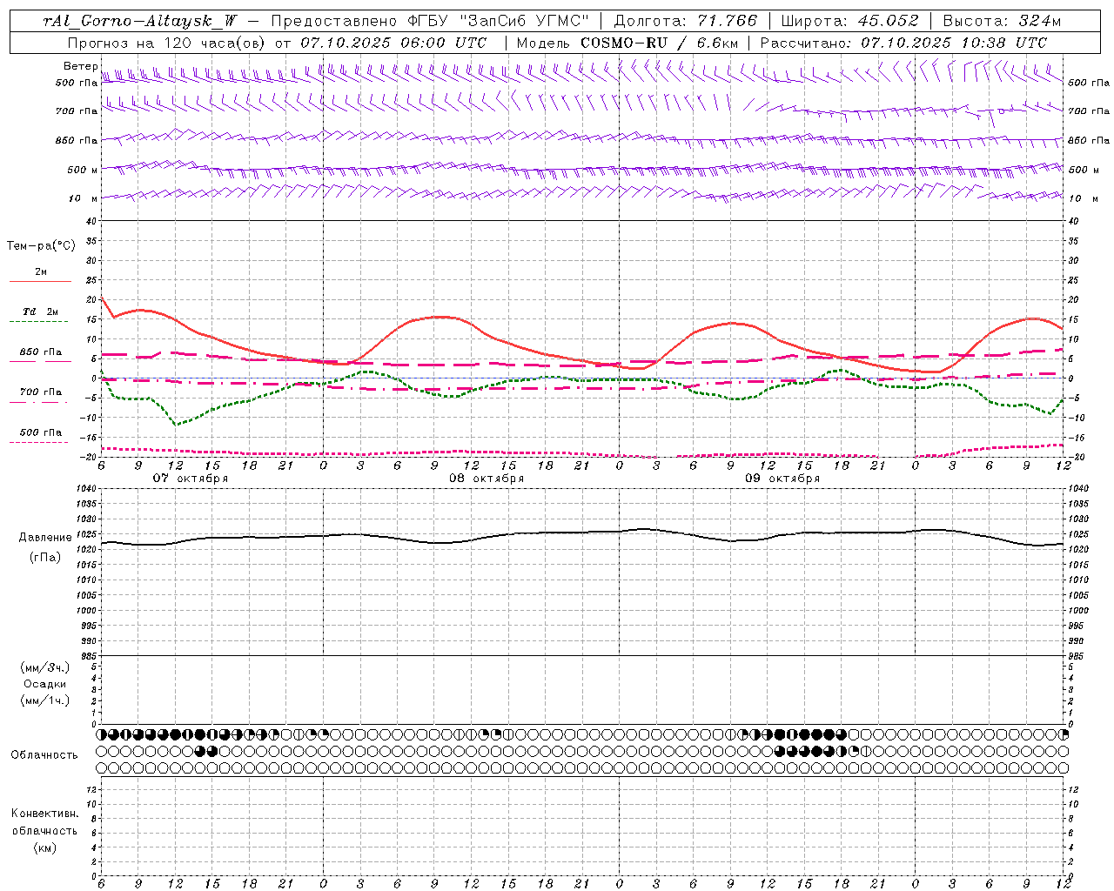
Task: Click the right 850 гПа wind row label
Action: [x=1089, y=140]
